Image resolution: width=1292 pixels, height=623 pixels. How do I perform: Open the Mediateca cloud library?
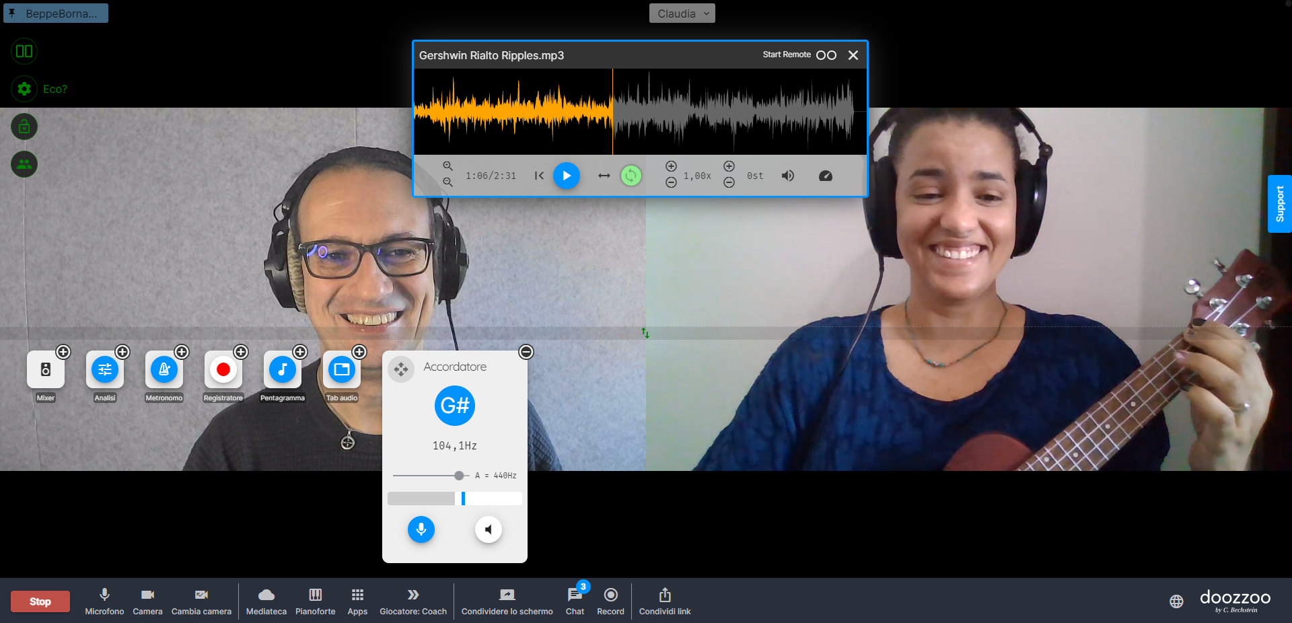pos(266,601)
